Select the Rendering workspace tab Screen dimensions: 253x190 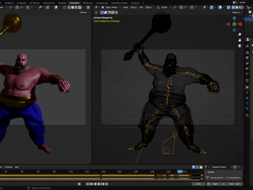coord(87,3)
